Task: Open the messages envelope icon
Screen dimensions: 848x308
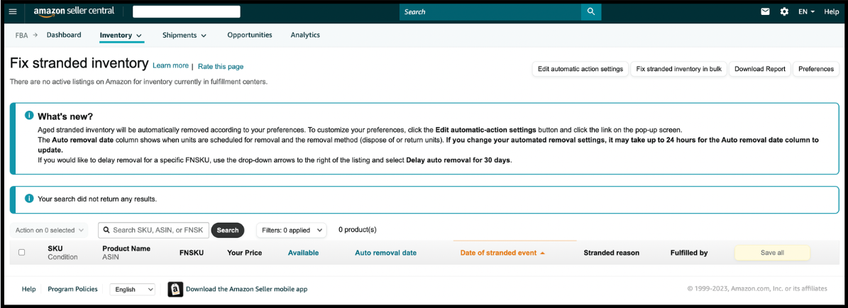Action: click(765, 11)
